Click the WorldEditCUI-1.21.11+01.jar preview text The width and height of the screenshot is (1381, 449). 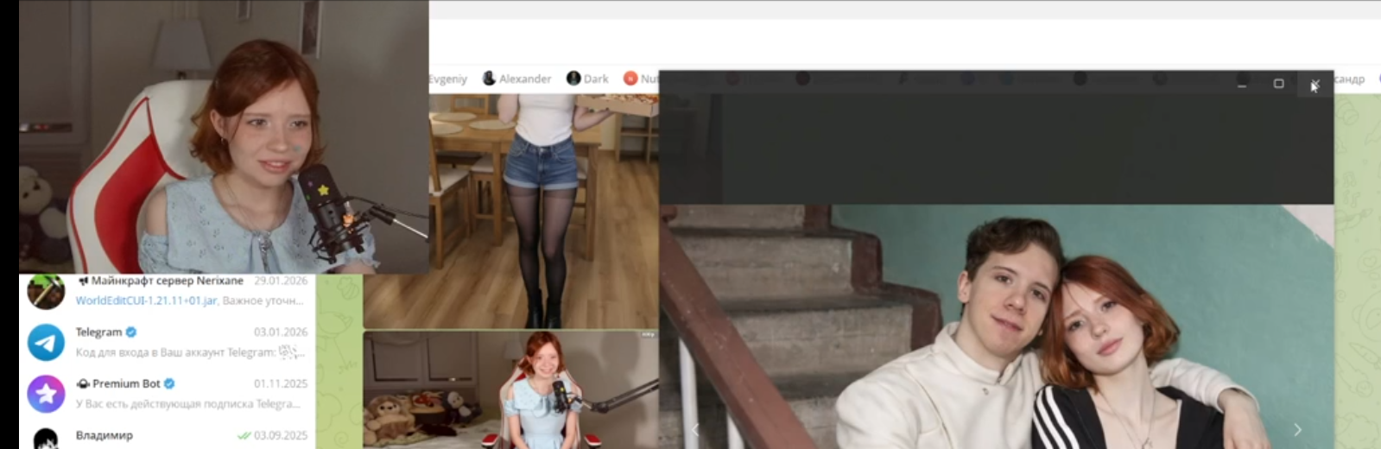point(146,301)
